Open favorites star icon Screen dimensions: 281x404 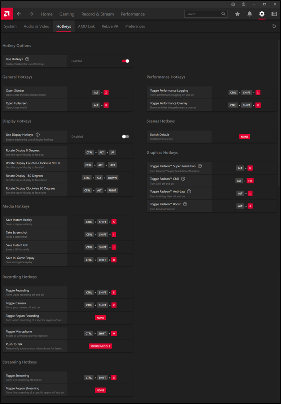237,14
